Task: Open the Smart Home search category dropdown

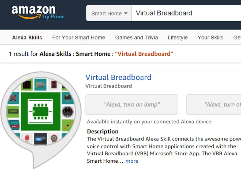Action: 108,13
